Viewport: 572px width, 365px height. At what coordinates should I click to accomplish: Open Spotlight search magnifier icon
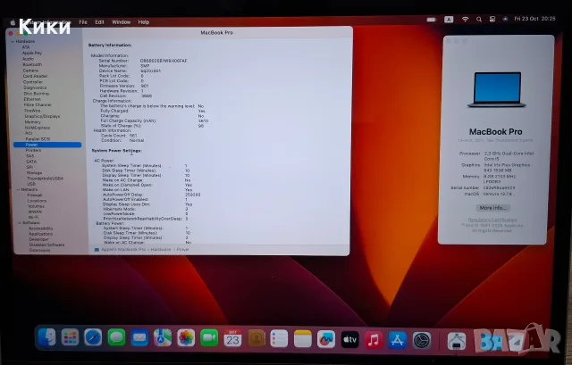[479, 20]
